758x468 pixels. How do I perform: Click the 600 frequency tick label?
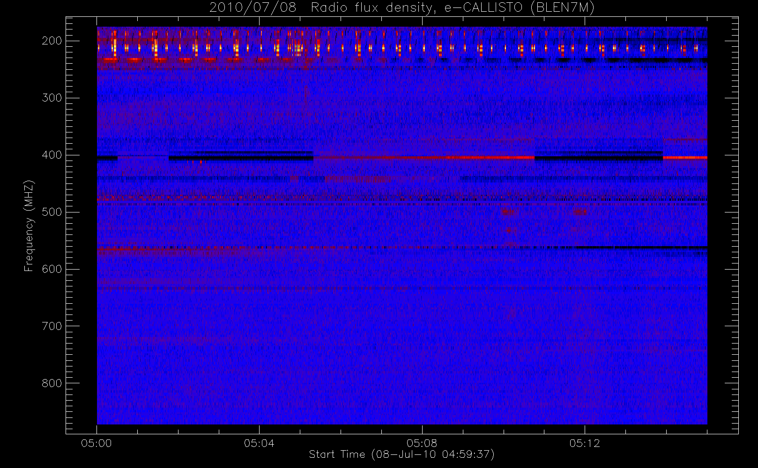(52, 269)
